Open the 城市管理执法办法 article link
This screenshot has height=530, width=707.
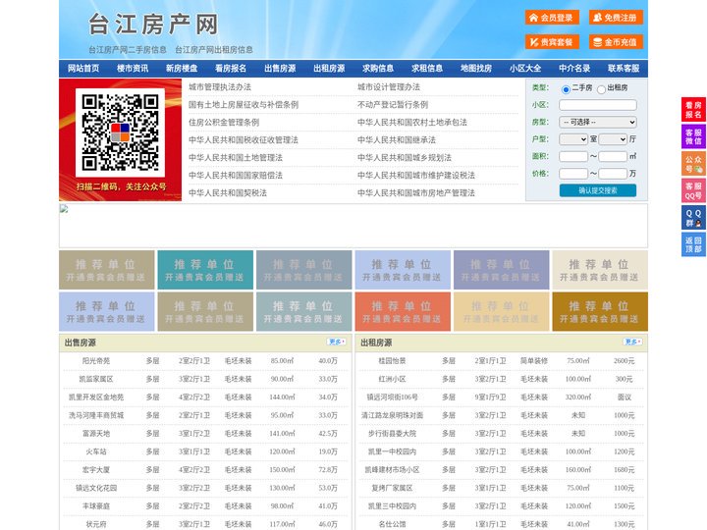coord(220,87)
